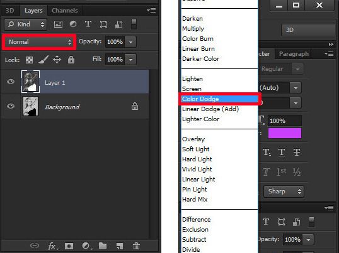Open font style Regular dropdown arrow

[297, 69]
